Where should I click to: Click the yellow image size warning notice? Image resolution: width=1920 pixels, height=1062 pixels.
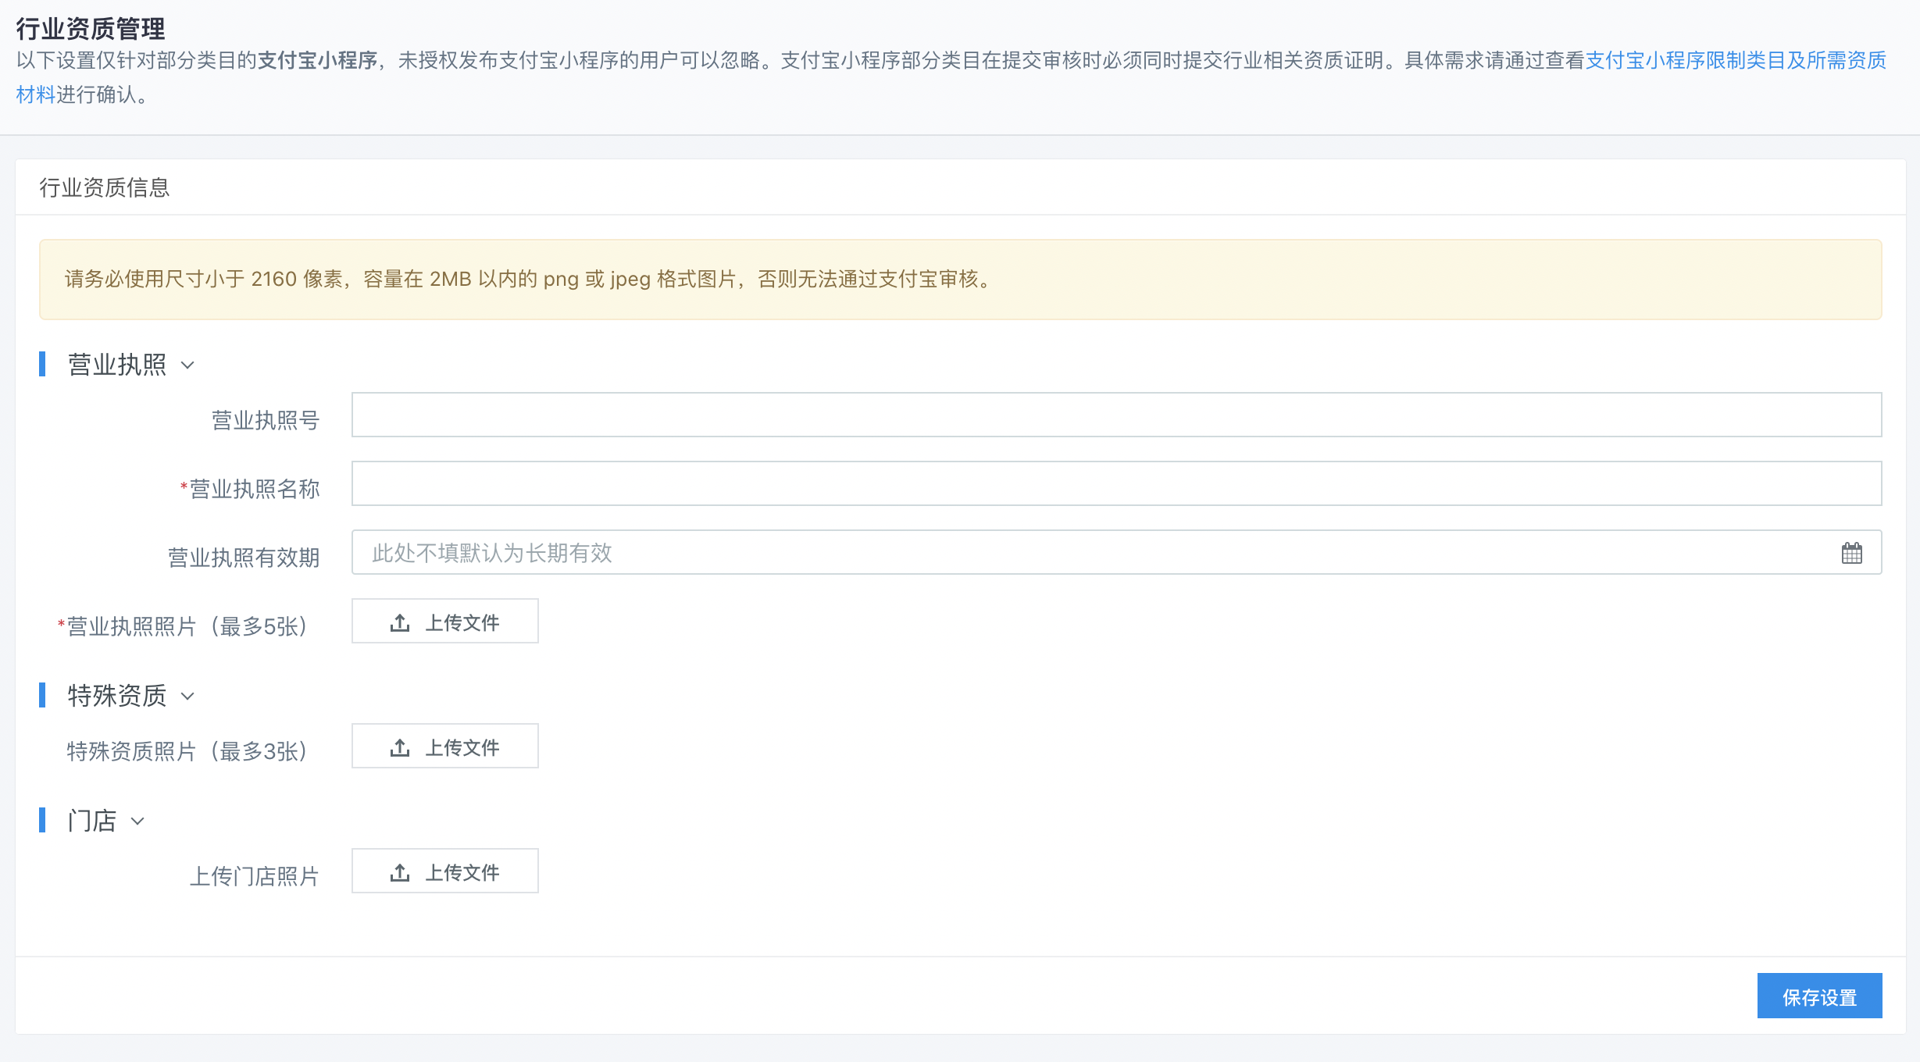[960, 280]
